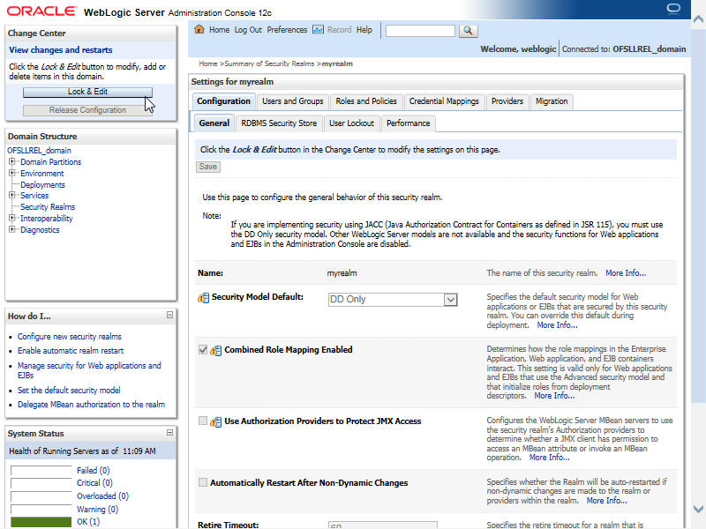The width and height of the screenshot is (706, 529).
Task: Expand the Domain Partitions tree node
Action: (12, 161)
